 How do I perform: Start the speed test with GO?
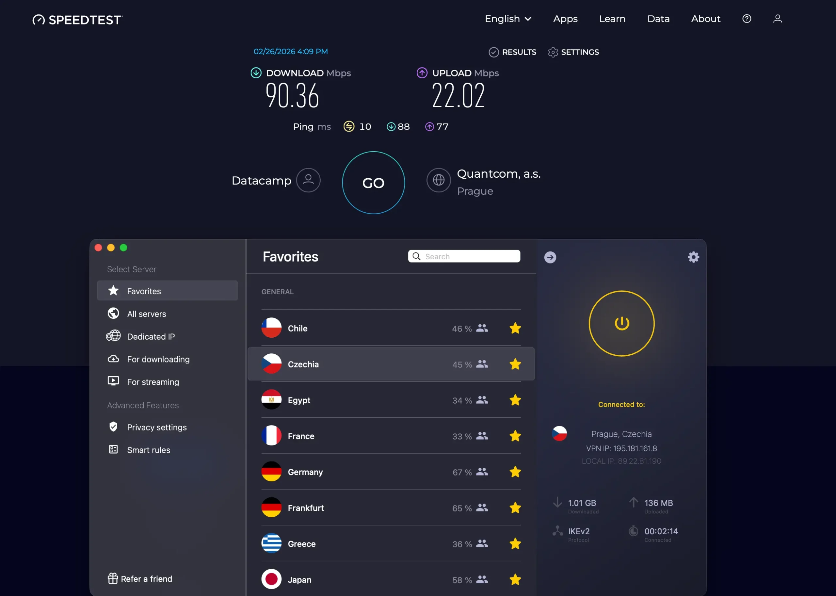click(373, 183)
